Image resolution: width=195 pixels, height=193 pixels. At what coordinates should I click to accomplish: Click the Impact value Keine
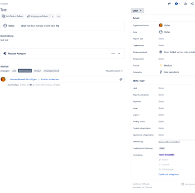tap(161, 108)
